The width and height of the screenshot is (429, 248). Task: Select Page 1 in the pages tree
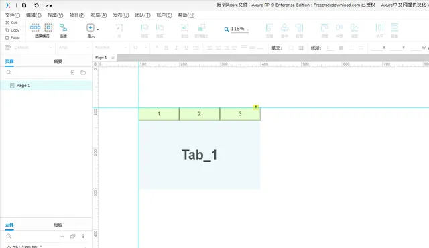(46, 86)
